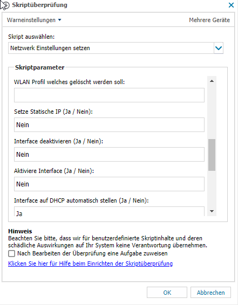Screen dimensions: 238x305
Task: Click the Interface auf DHCP input field
Action: 109,211
